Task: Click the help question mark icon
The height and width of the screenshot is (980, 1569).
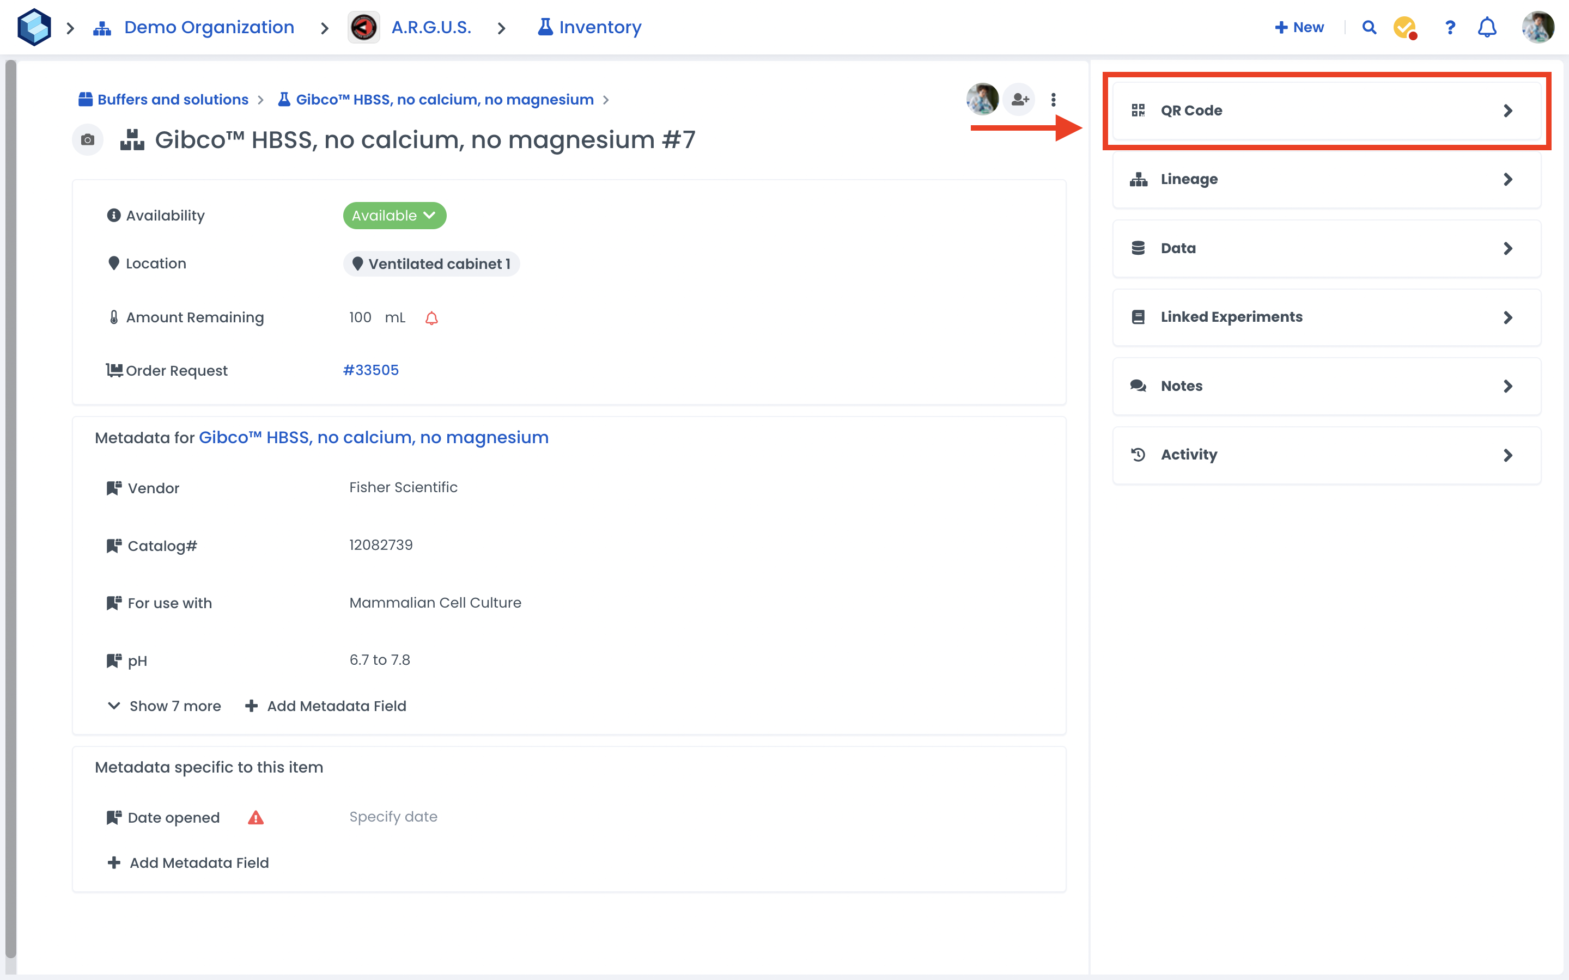Action: click(x=1450, y=27)
